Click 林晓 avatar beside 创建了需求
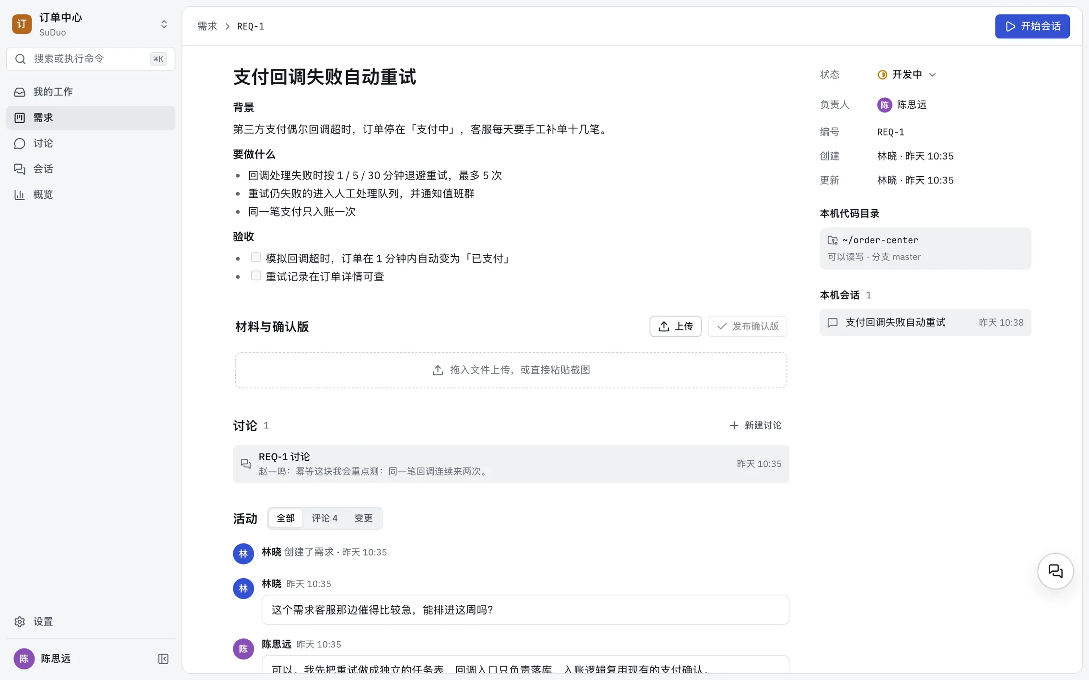Image resolution: width=1089 pixels, height=680 pixels. coord(243,554)
